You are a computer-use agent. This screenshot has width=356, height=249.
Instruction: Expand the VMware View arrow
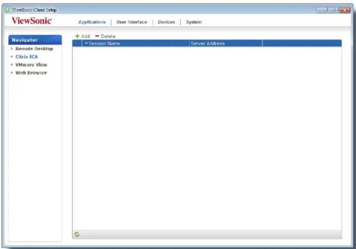click(12, 65)
